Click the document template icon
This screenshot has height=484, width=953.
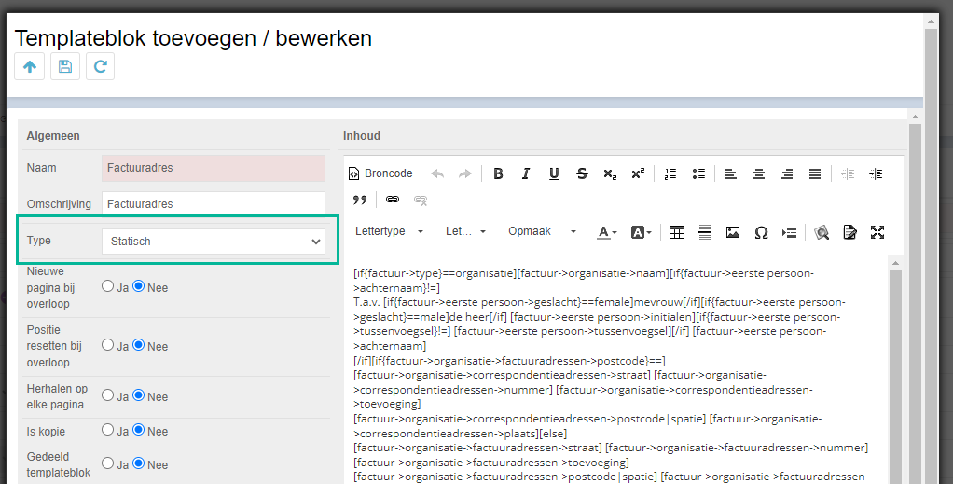click(849, 231)
